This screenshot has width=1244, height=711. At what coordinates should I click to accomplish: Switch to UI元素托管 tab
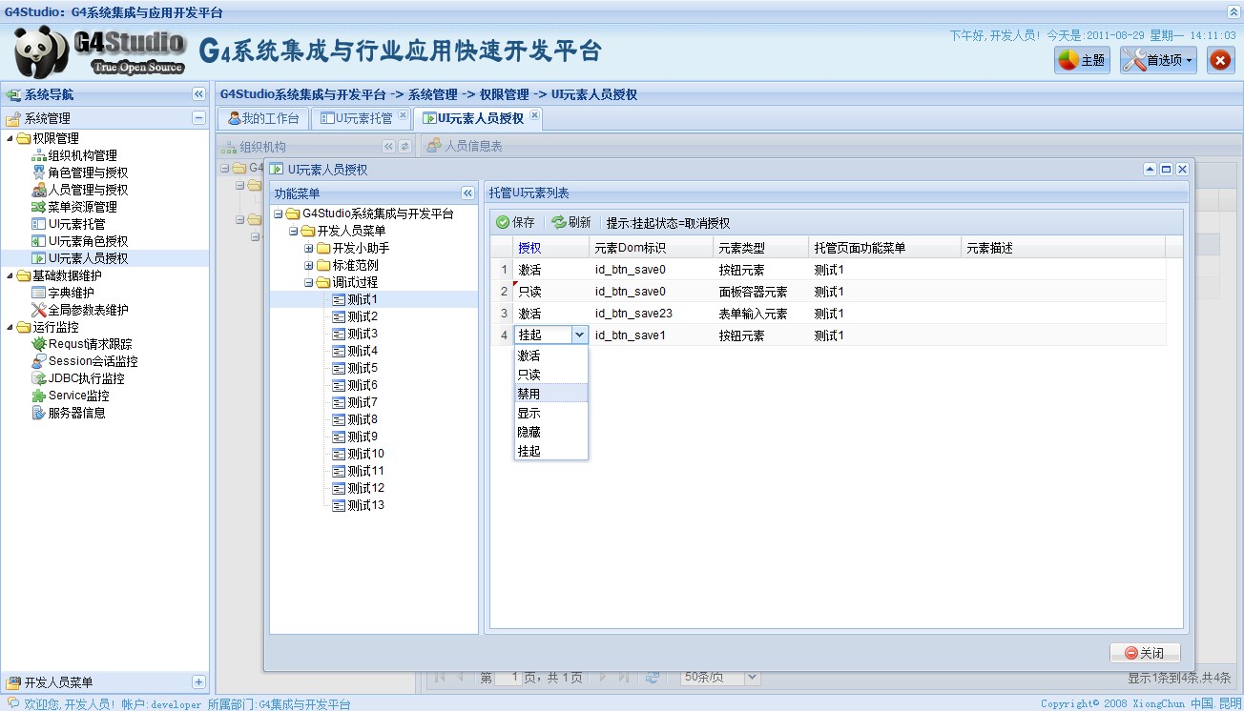pyautogui.click(x=356, y=119)
